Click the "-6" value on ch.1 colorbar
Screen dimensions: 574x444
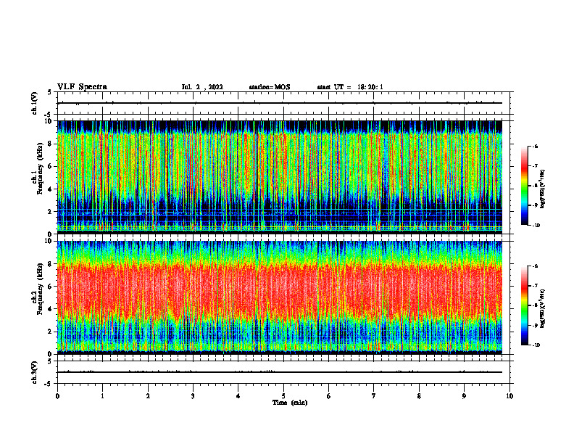click(x=535, y=146)
